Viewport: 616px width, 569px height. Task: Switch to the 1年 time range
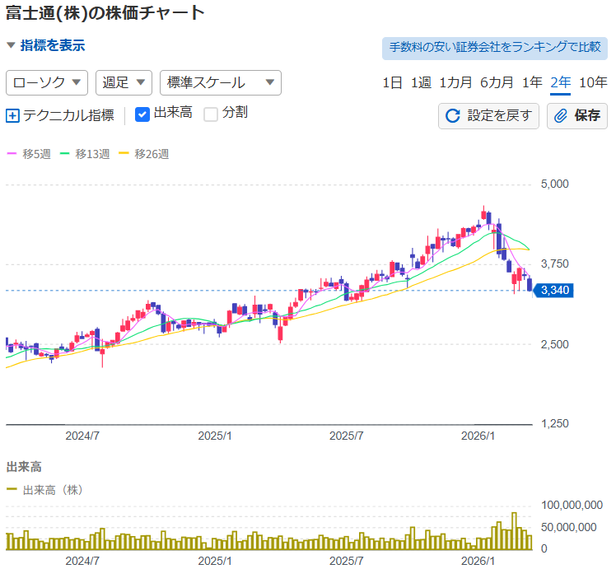[x=532, y=82]
